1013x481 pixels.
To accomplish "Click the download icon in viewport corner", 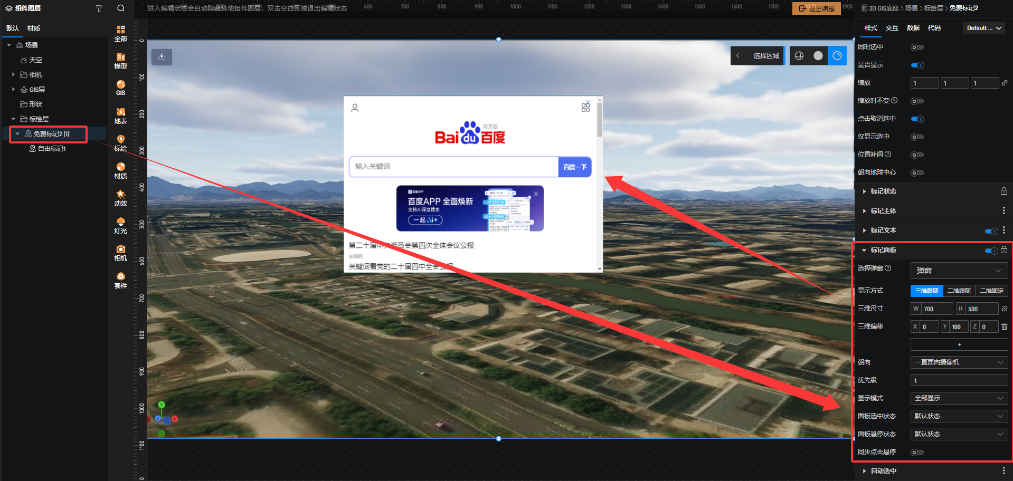I will pyautogui.click(x=162, y=57).
